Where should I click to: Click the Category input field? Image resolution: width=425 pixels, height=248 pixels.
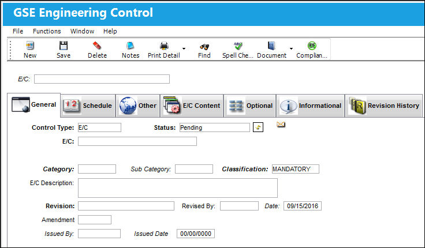pos(97,169)
